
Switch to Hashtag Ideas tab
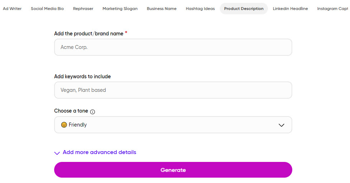coord(200,9)
